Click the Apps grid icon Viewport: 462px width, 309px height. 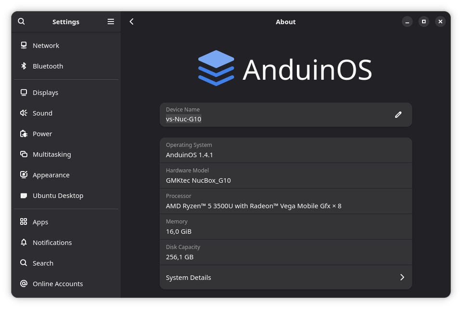(x=24, y=222)
